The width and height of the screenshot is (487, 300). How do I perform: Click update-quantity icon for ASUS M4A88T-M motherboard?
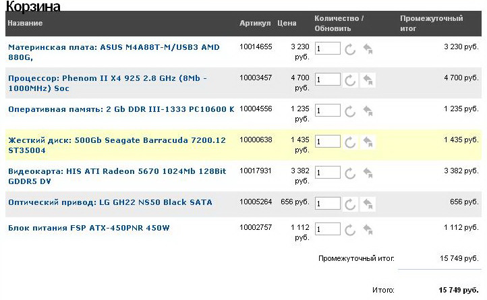pyautogui.click(x=349, y=49)
